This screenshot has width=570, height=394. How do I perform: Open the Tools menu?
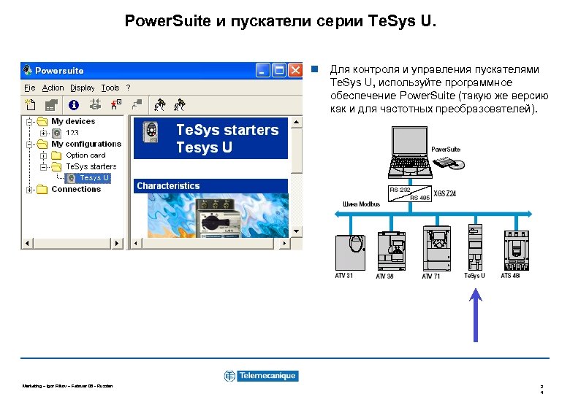pyautogui.click(x=110, y=88)
